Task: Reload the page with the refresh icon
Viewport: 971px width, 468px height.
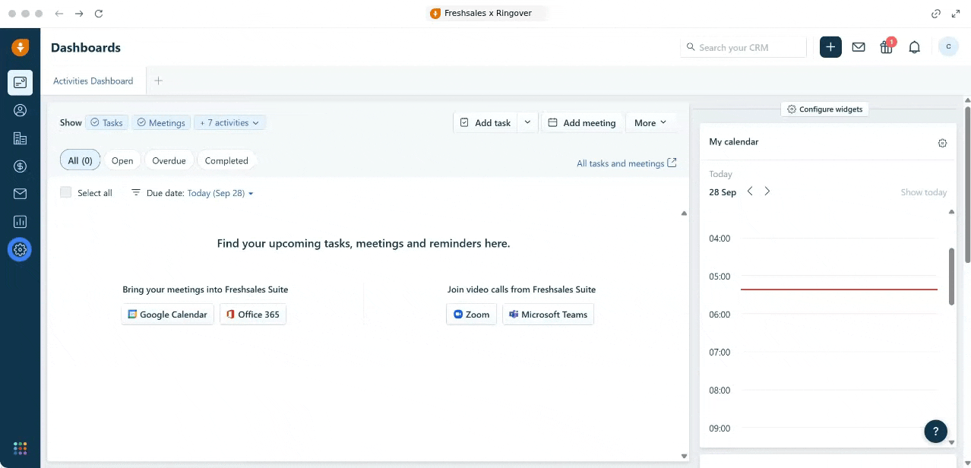Action: (99, 14)
